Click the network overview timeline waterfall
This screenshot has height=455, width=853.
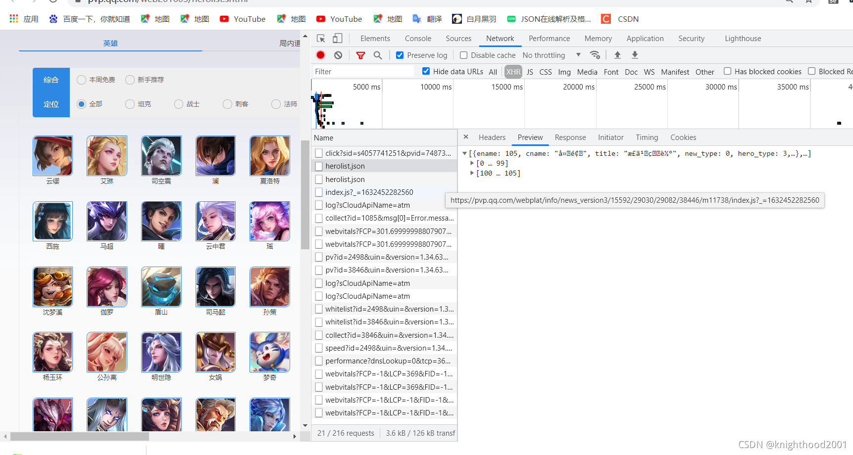click(x=582, y=104)
